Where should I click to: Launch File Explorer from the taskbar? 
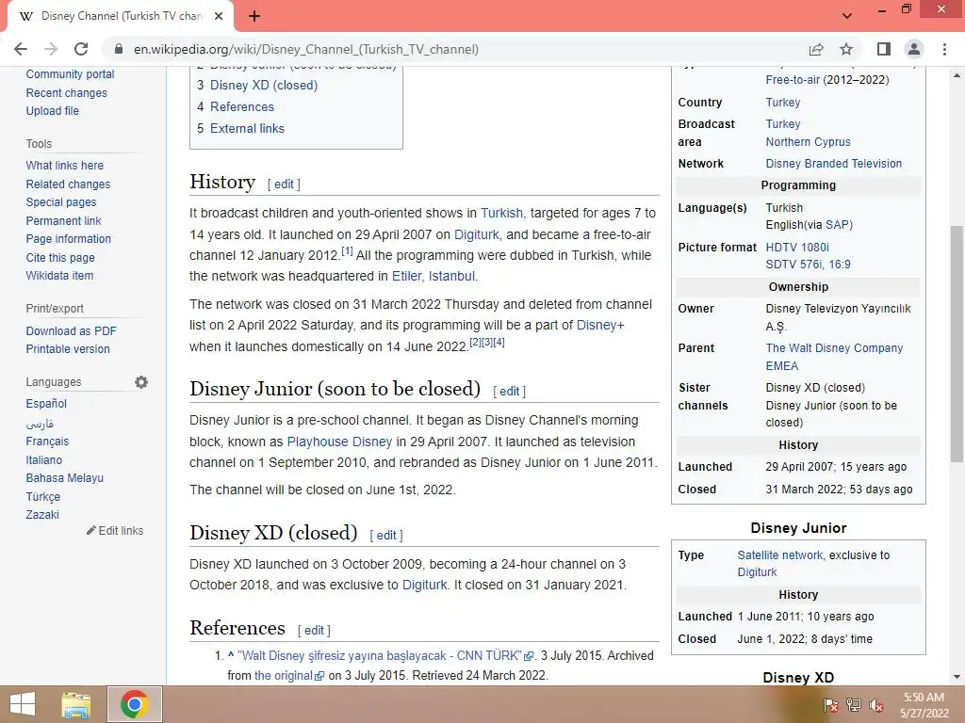pos(76,704)
